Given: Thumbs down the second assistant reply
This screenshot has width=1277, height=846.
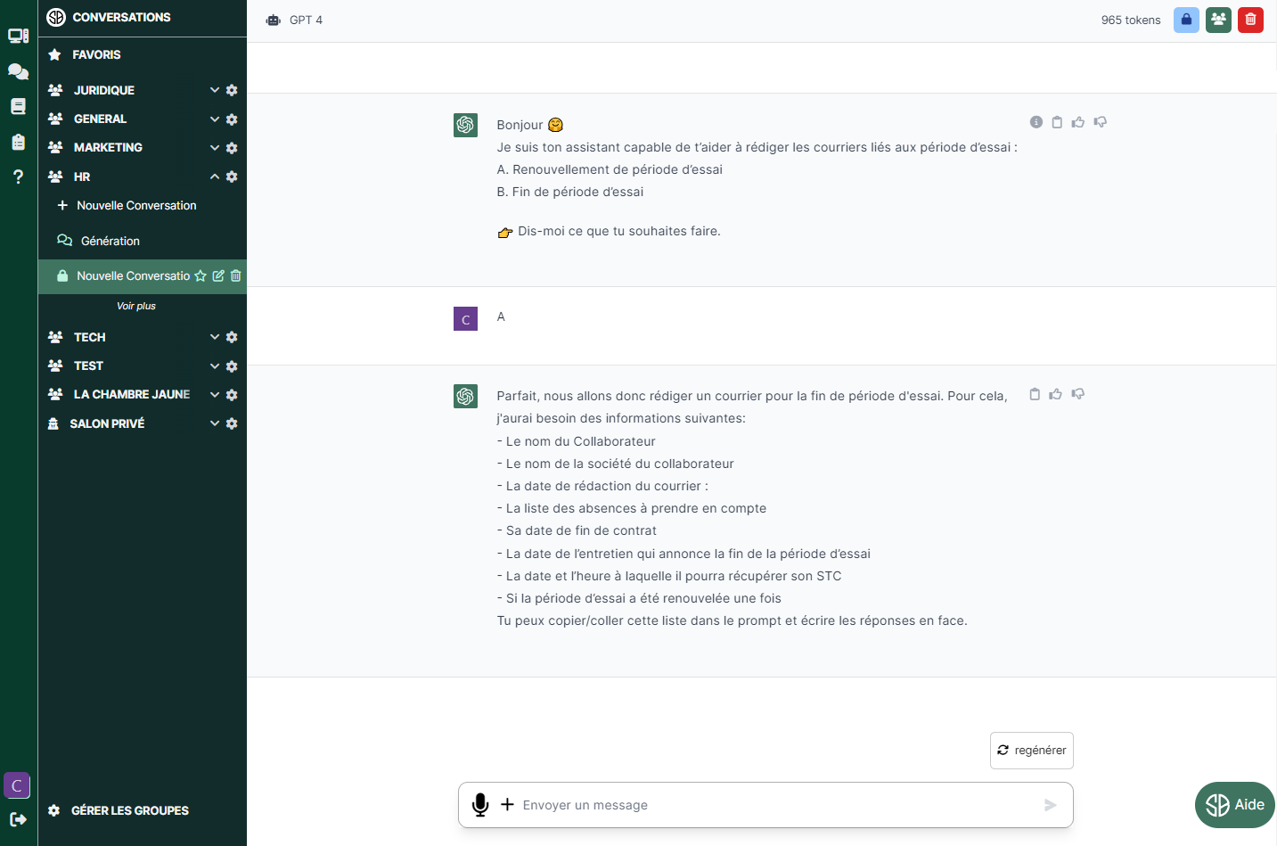Looking at the screenshot, I should tap(1078, 394).
